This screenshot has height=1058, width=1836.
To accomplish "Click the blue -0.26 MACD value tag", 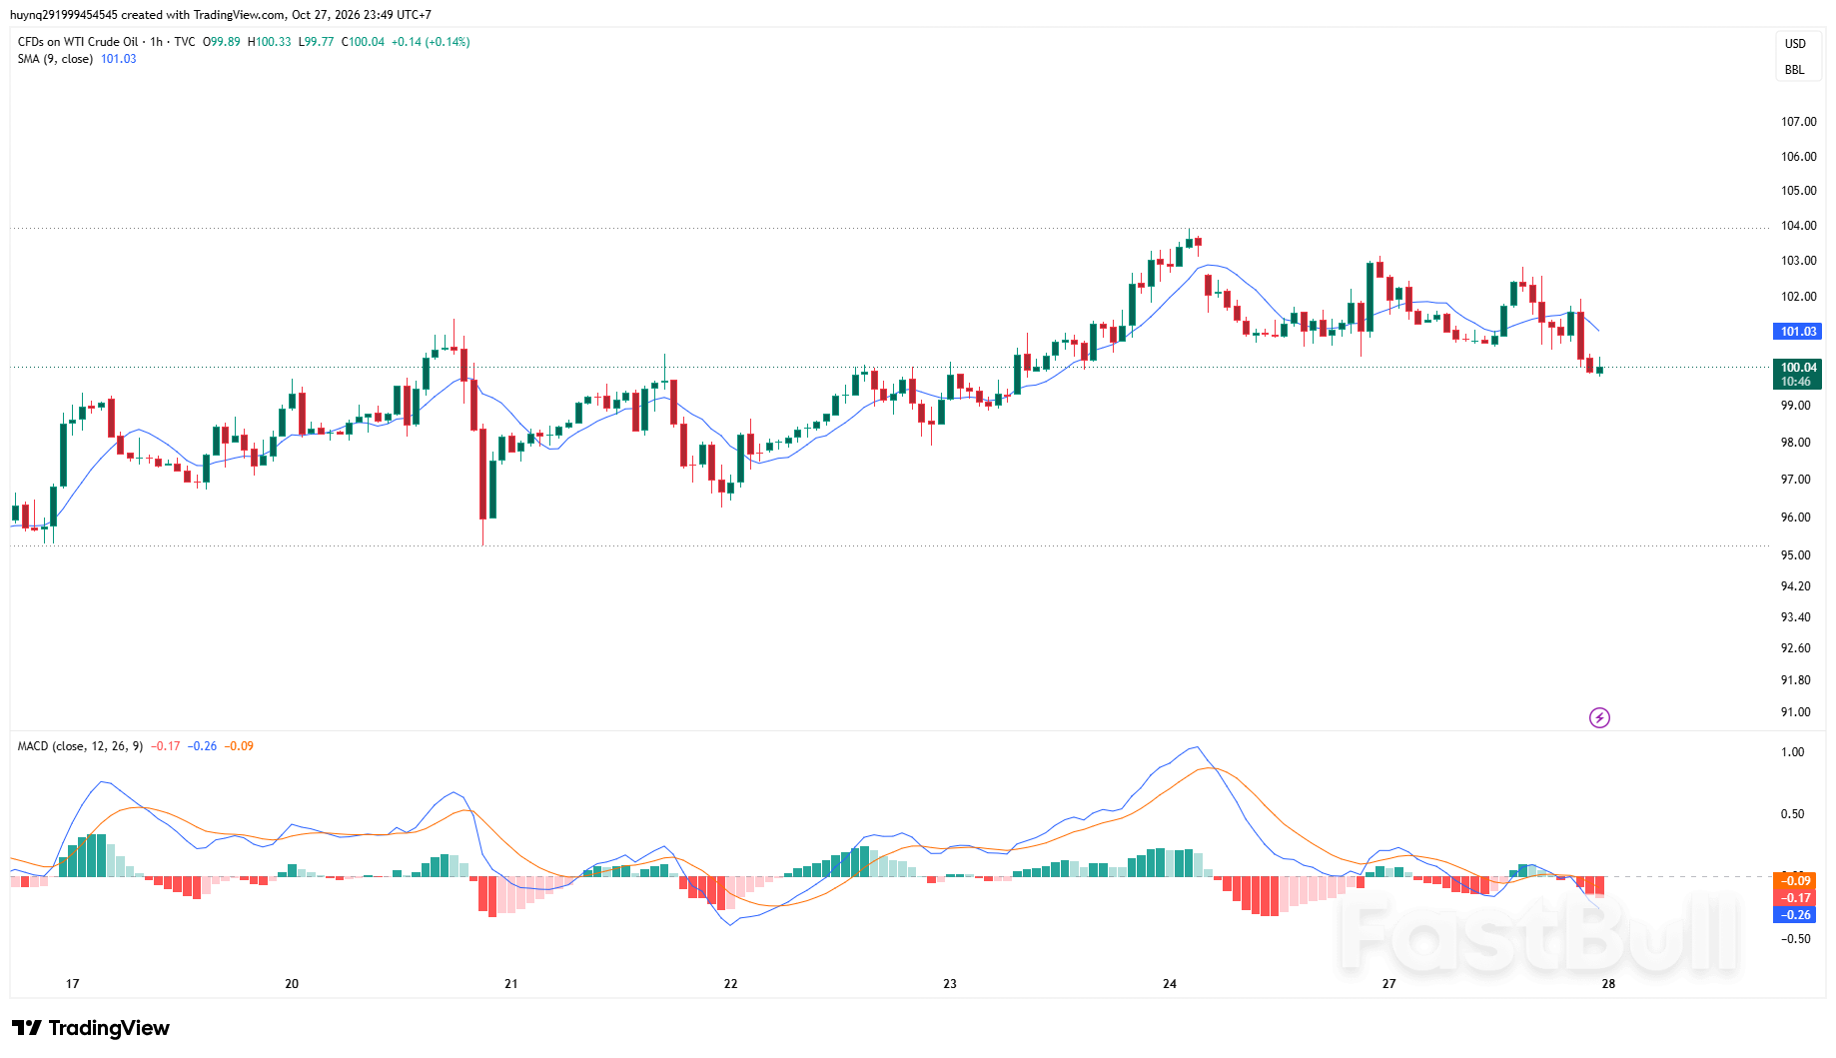I will [1797, 915].
